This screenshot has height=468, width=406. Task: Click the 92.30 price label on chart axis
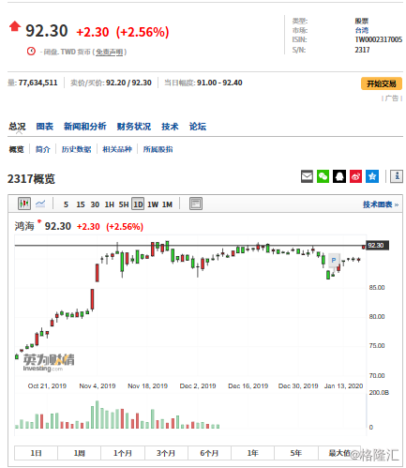tap(378, 245)
